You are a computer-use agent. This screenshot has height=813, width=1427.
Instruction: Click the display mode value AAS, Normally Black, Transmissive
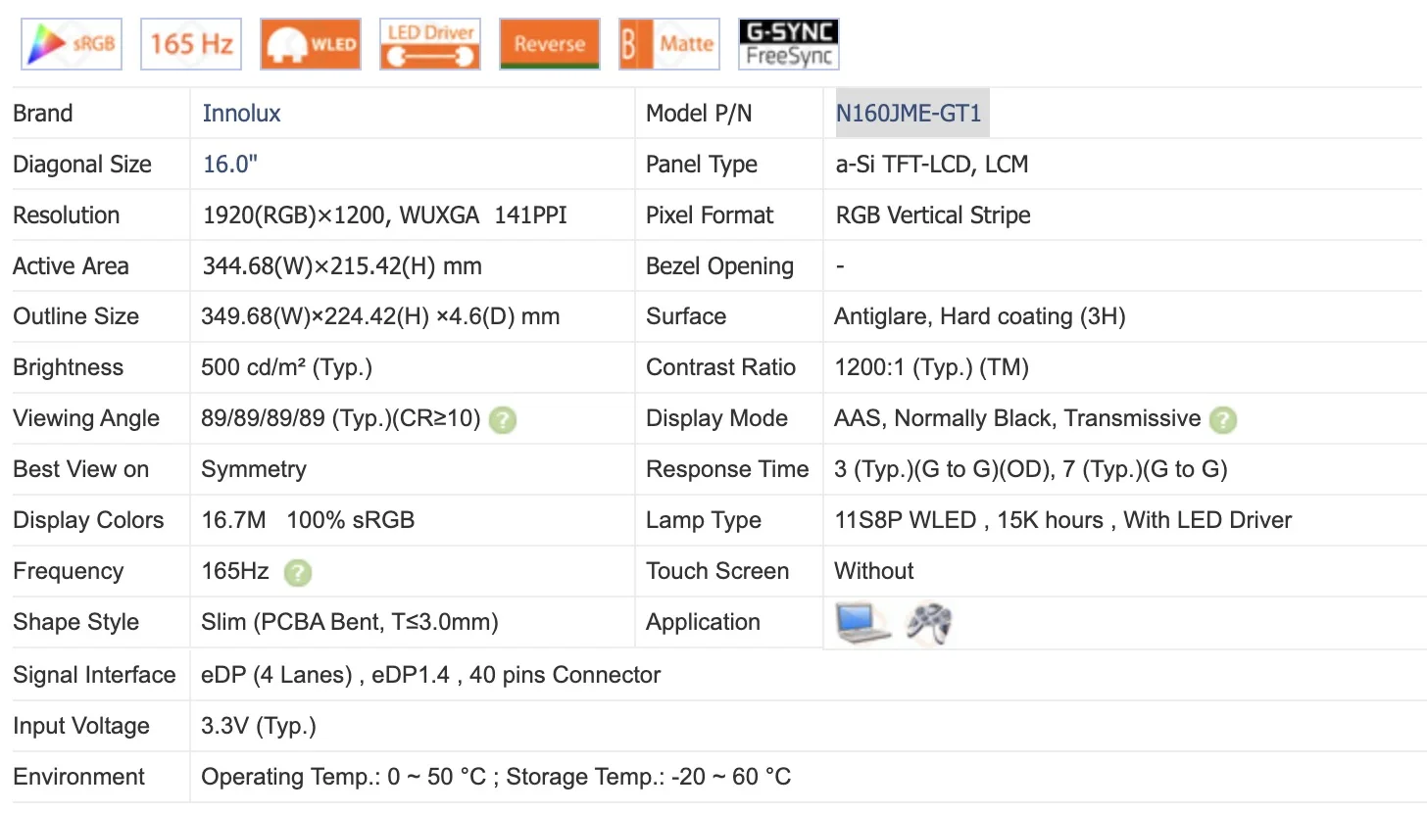point(1017,418)
